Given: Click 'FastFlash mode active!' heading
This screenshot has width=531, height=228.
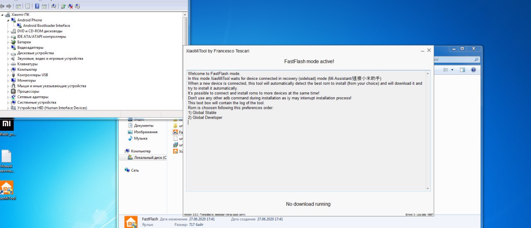Looking at the screenshot, I should click(309, 61).
